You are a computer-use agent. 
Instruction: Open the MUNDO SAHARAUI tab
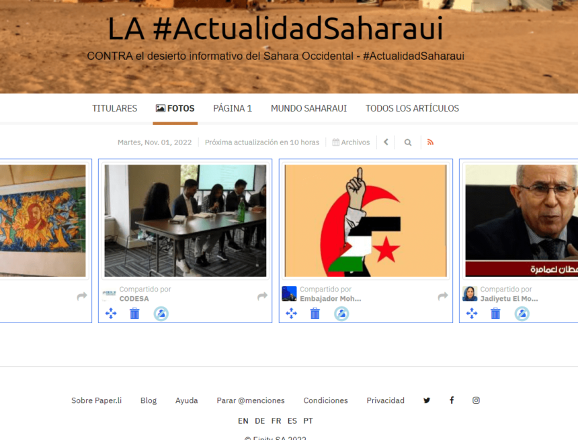tap(308, 108)
